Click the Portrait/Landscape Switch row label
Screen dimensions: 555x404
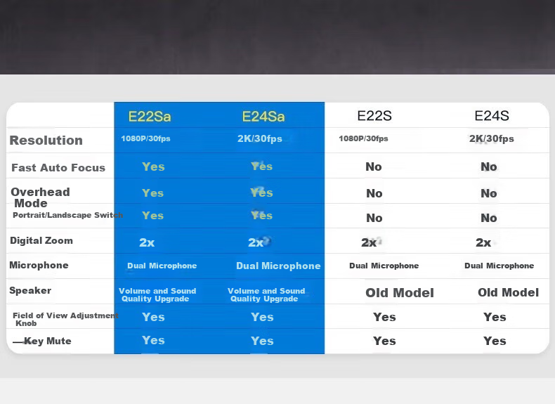[x=67, y=215]
